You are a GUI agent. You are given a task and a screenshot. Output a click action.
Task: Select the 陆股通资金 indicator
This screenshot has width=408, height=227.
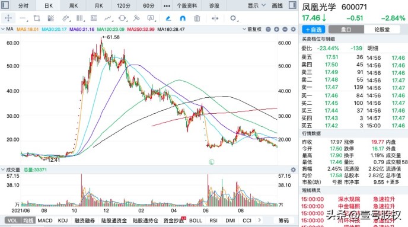coord(114,220)
